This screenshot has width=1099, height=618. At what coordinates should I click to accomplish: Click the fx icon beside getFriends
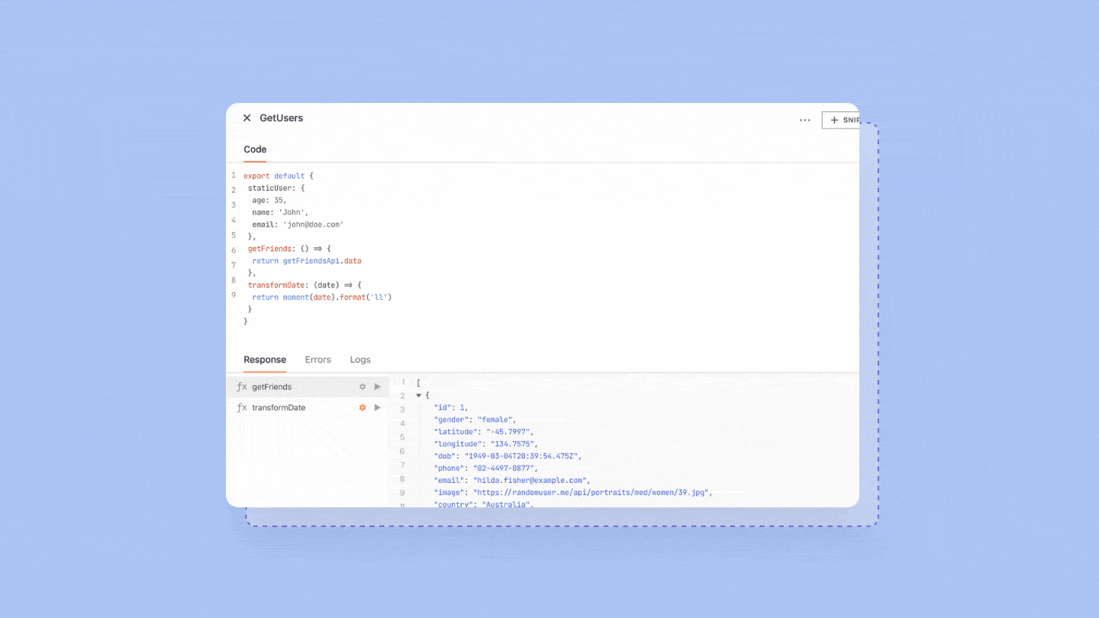pyautogui.click(x=242, y=387)
